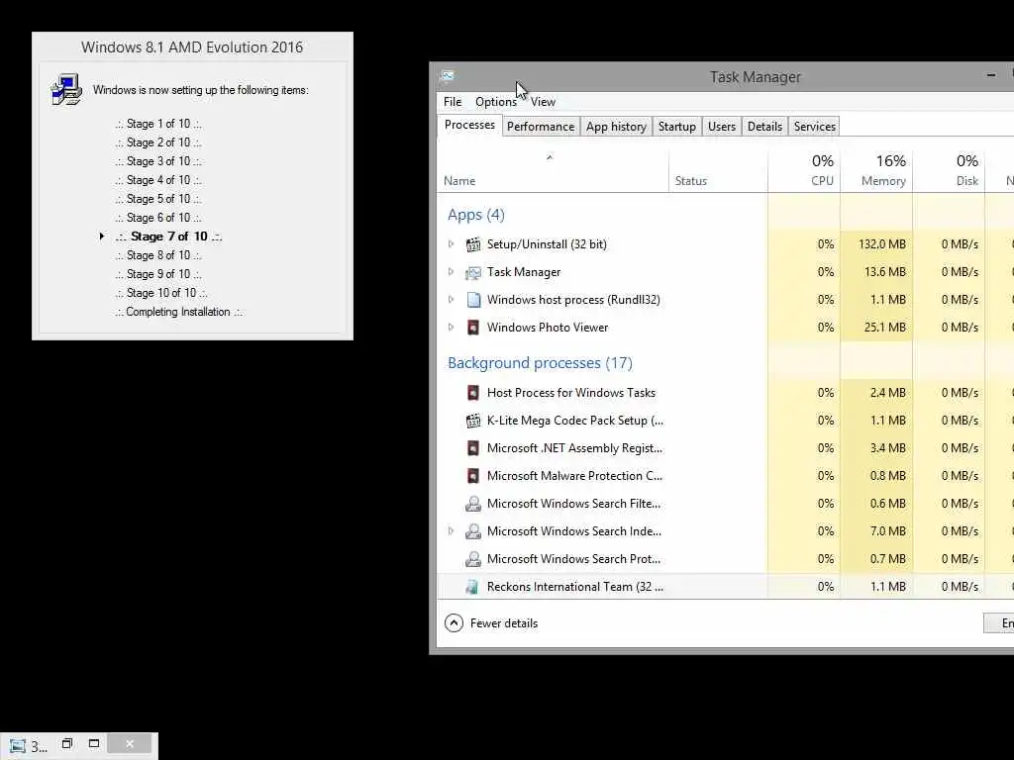Select the Processes tab

point(469,125)
